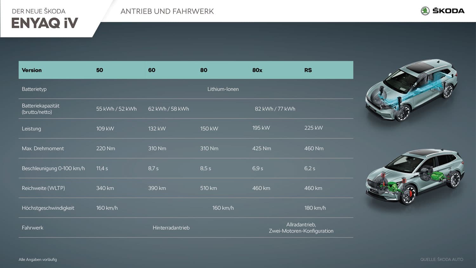The height and width of the screenshot is (268, 476).
Task: Click the 'Antrieb und Fahrwerk' heading
Action: click(167, 11)
